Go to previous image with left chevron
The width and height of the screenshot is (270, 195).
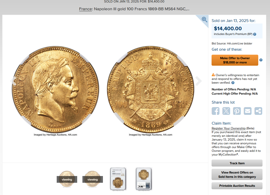13,81
